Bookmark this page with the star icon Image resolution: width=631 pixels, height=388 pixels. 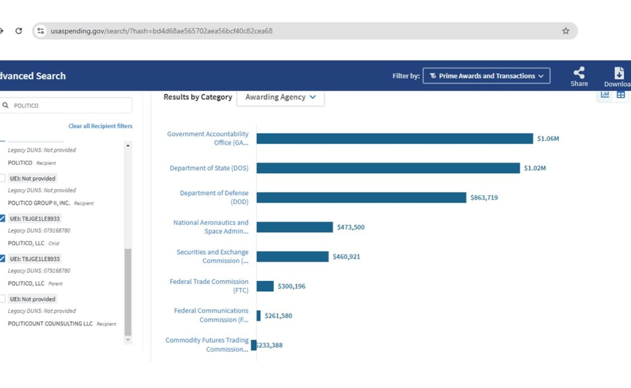[x=566, y=31]
